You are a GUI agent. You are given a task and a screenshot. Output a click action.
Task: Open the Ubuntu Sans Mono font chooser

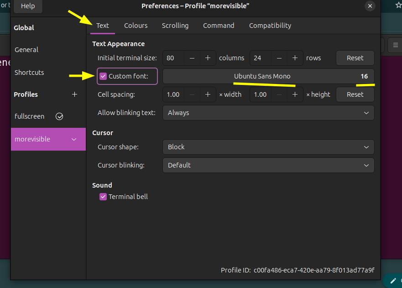[268, 76]
